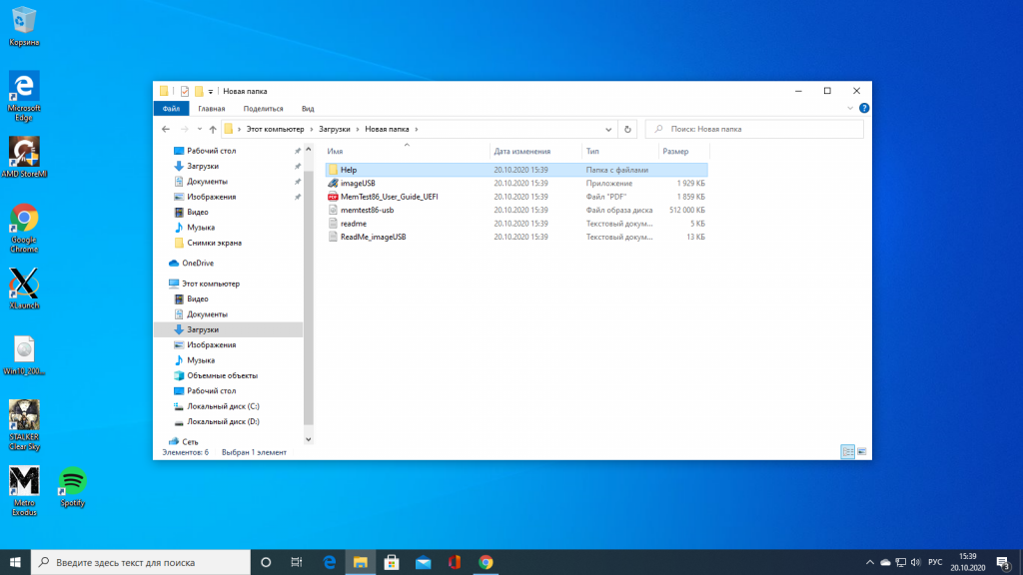Select the memtest86-usb disk image file
This screenshot has height=575, width=1023.
(367, 211)
